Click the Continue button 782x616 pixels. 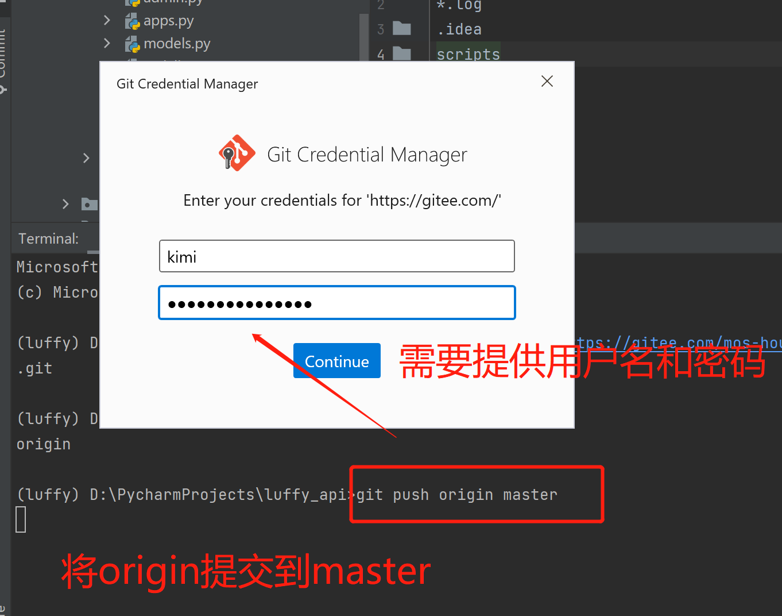click(x=337, y=361)
